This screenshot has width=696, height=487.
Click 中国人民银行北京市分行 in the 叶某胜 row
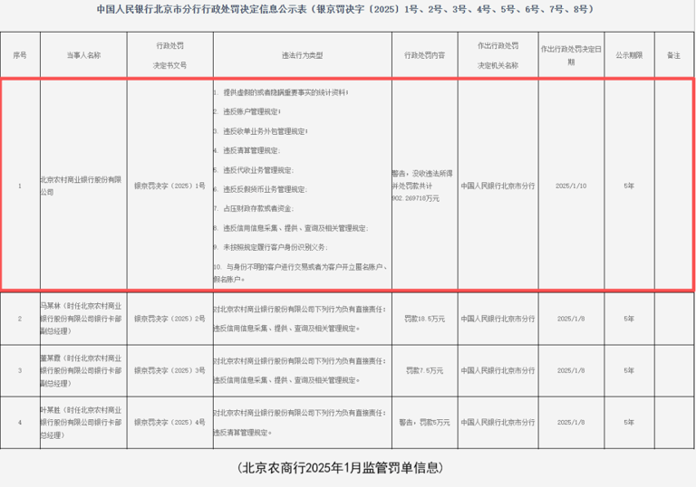pyautogui.click(x=498, y=422)
